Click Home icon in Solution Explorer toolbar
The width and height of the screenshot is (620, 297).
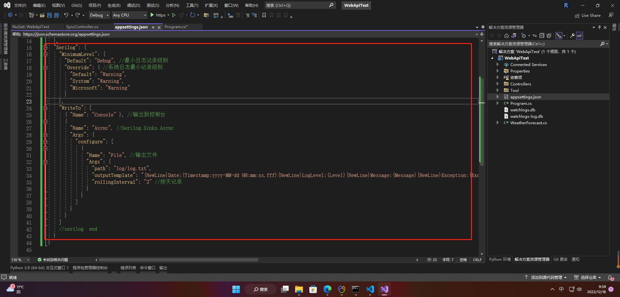[x=507, y=36]
